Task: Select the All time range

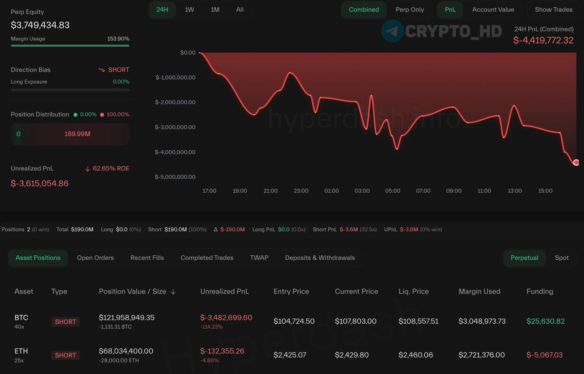Action: [x=240, y=10]
